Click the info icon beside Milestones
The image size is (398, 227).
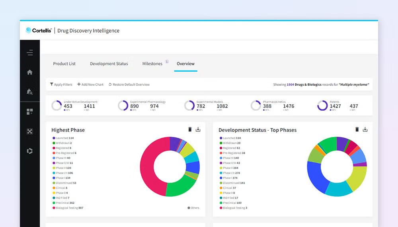point(167,62)
